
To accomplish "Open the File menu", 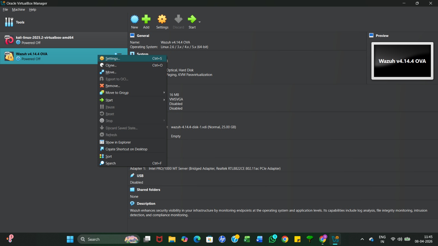I will tap(5, 10).
